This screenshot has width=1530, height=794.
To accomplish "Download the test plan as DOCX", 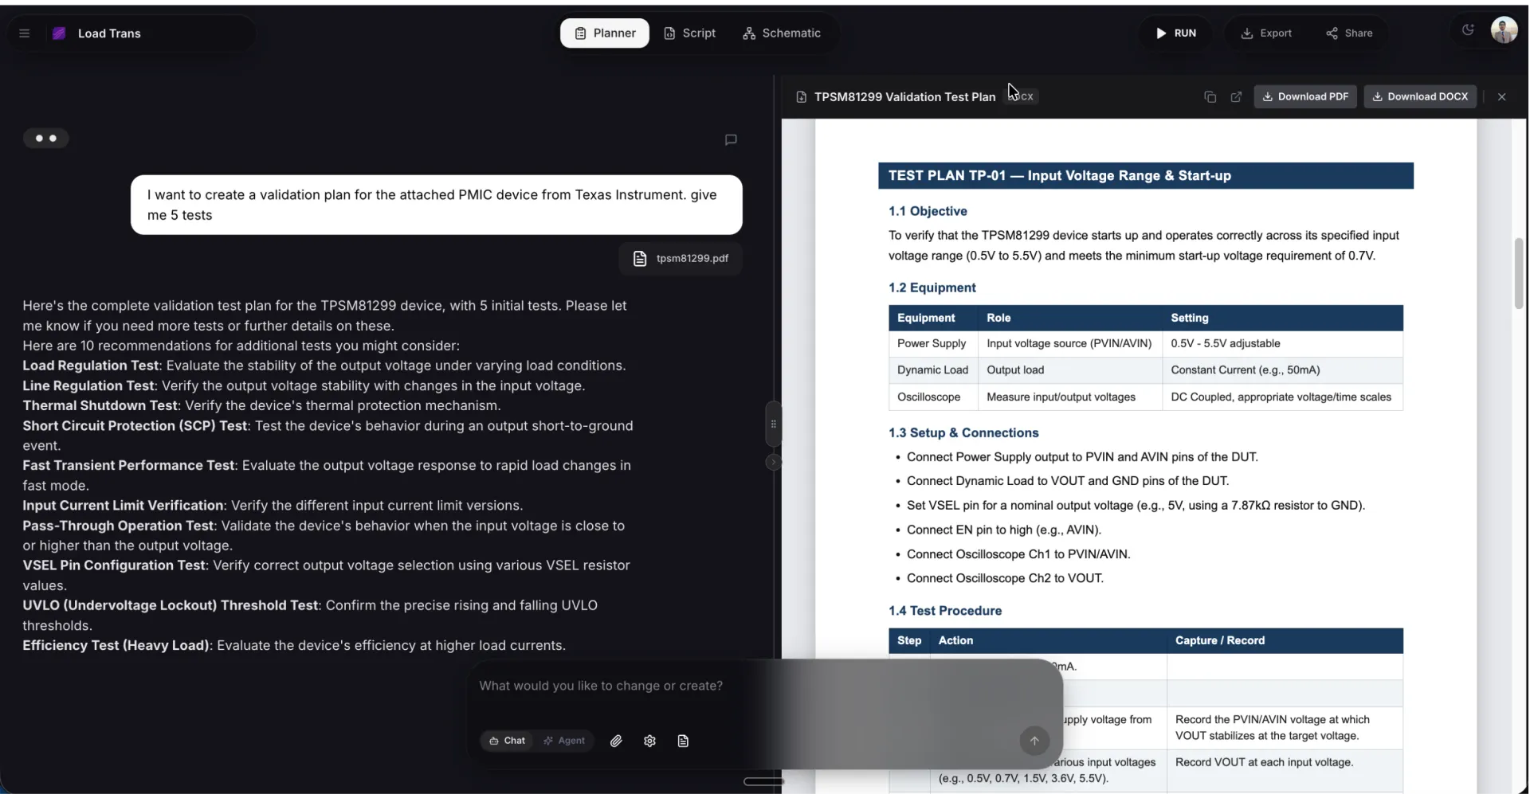I will coord(1420,97).
